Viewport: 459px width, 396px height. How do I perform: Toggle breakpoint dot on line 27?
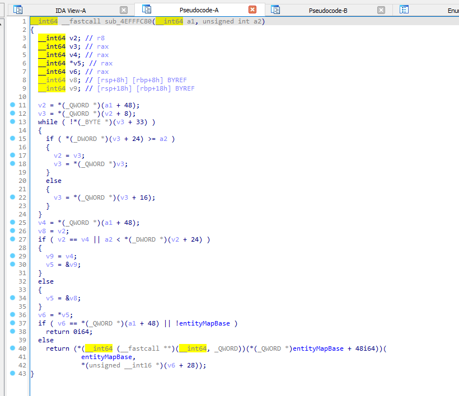[12, 239]
